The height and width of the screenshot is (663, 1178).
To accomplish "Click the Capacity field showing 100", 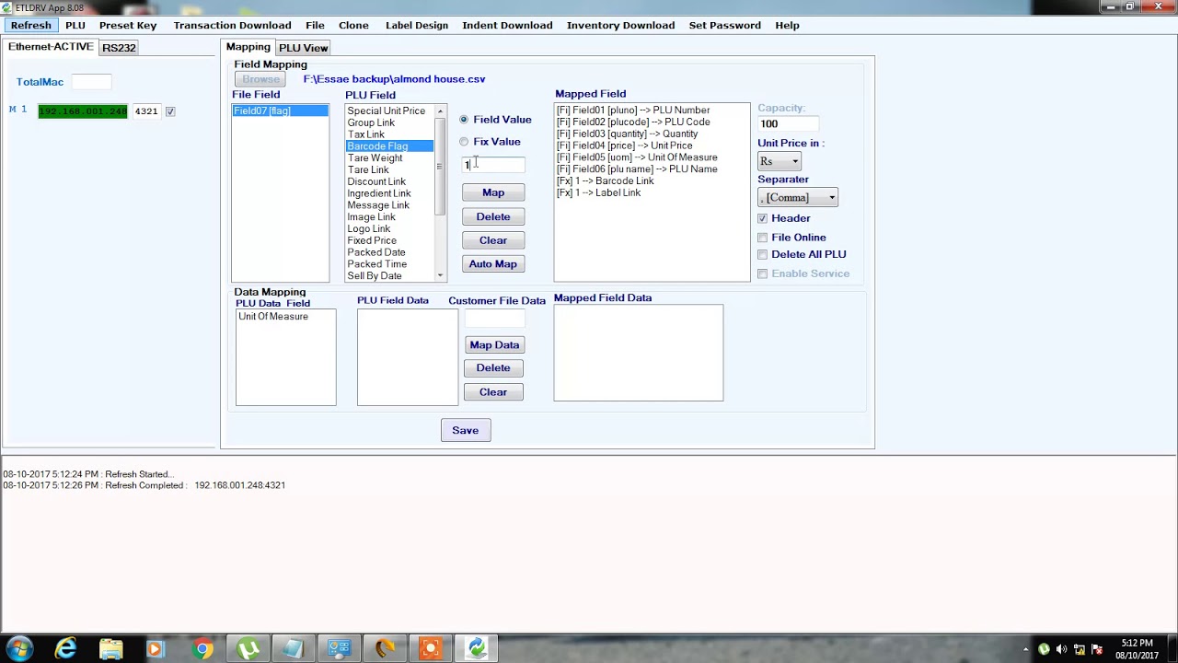I will pos(788,123).
